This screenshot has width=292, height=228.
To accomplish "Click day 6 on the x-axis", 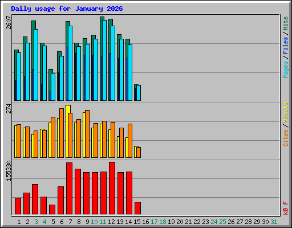I will (62, 222).
